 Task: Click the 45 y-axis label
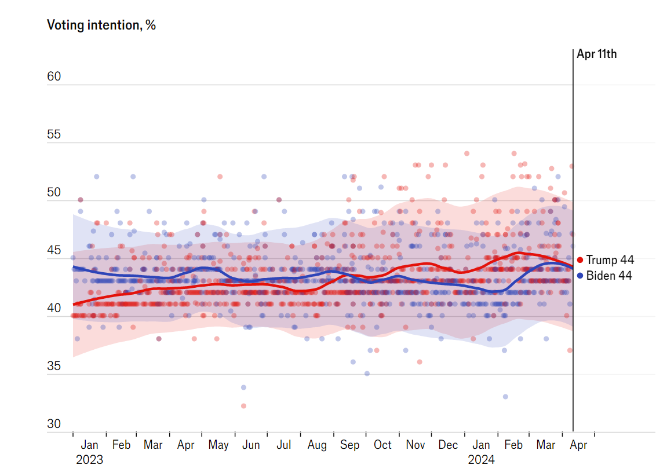(54, 250)
